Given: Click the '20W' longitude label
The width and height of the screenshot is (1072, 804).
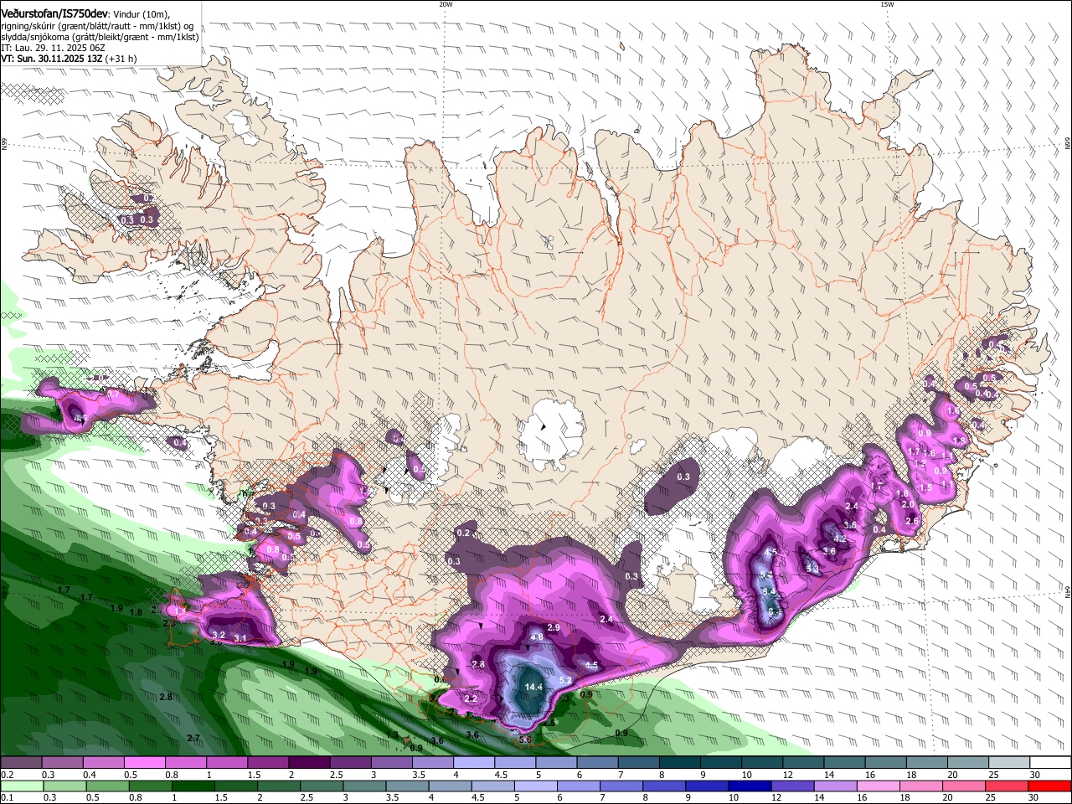Looking at the screenshot, I should [446, 4].
